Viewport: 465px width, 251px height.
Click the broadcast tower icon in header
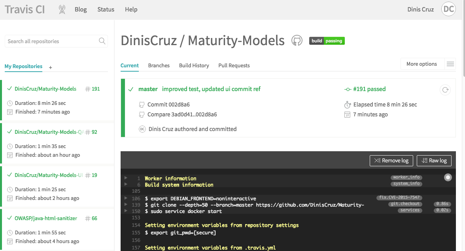pyautogui.click(x=62, y=10)
